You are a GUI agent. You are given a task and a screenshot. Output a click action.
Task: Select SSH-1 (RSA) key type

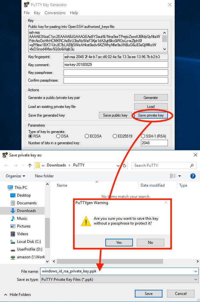coord(153,136)
